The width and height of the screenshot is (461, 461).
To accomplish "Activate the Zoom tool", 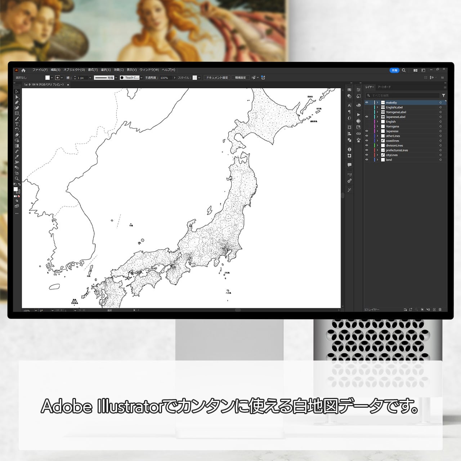I will coord(17,179).
